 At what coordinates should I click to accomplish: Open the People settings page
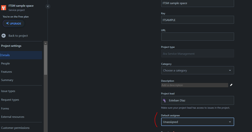6,63
